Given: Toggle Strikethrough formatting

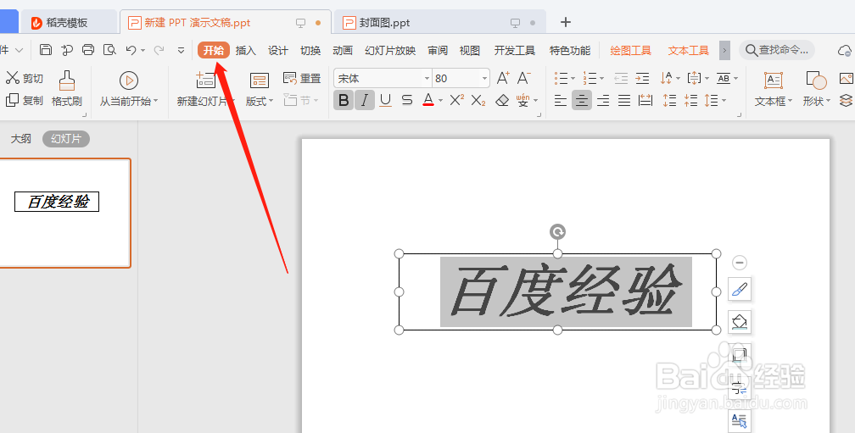Looking at the screenshot, I should [407, 100].
